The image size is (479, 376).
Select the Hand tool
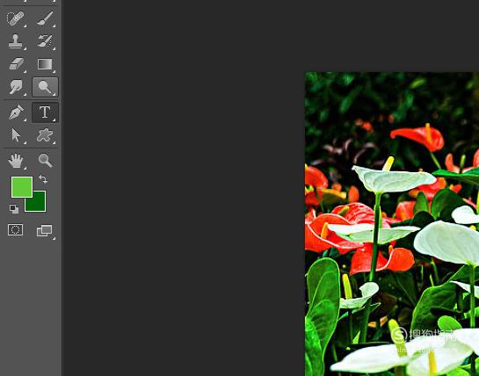[x=16, y=161]
